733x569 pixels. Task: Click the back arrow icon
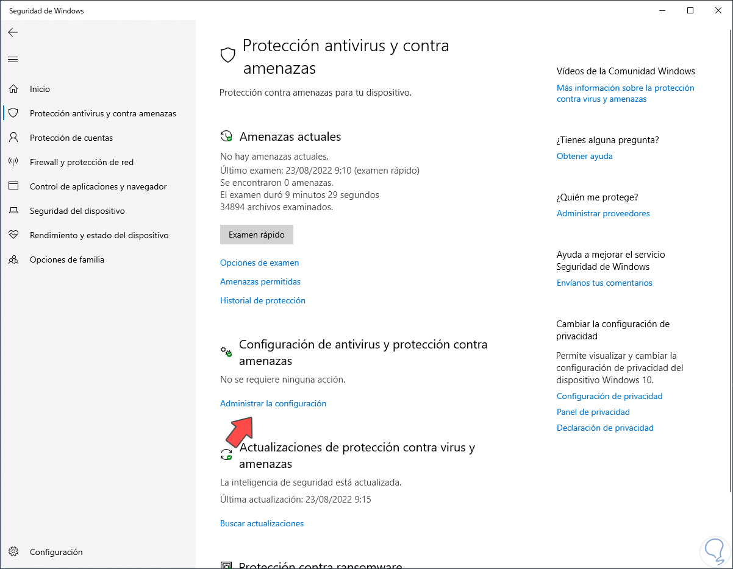13,32
